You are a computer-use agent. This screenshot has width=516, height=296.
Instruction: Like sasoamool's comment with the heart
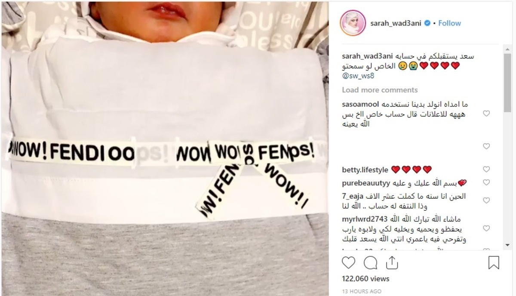486,114
